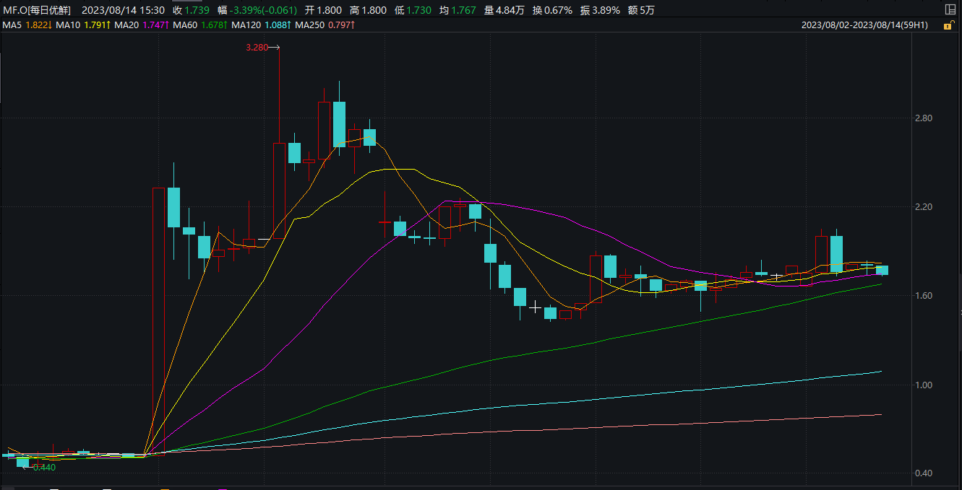Viewport: 962px width, 490px height.
Task: Click the 3.280 high price marker
Action: 257,48
